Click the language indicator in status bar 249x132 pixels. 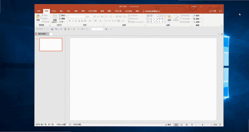pos(77,125)
